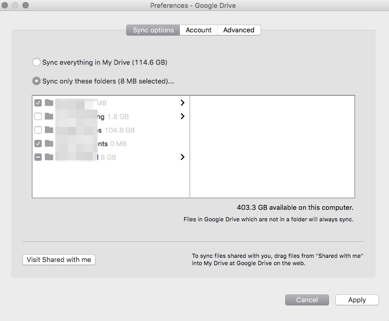Expand the first folder with its chevron
This screenshot has height=321, width=389.
pyautogui.click(x=183, y=103)
